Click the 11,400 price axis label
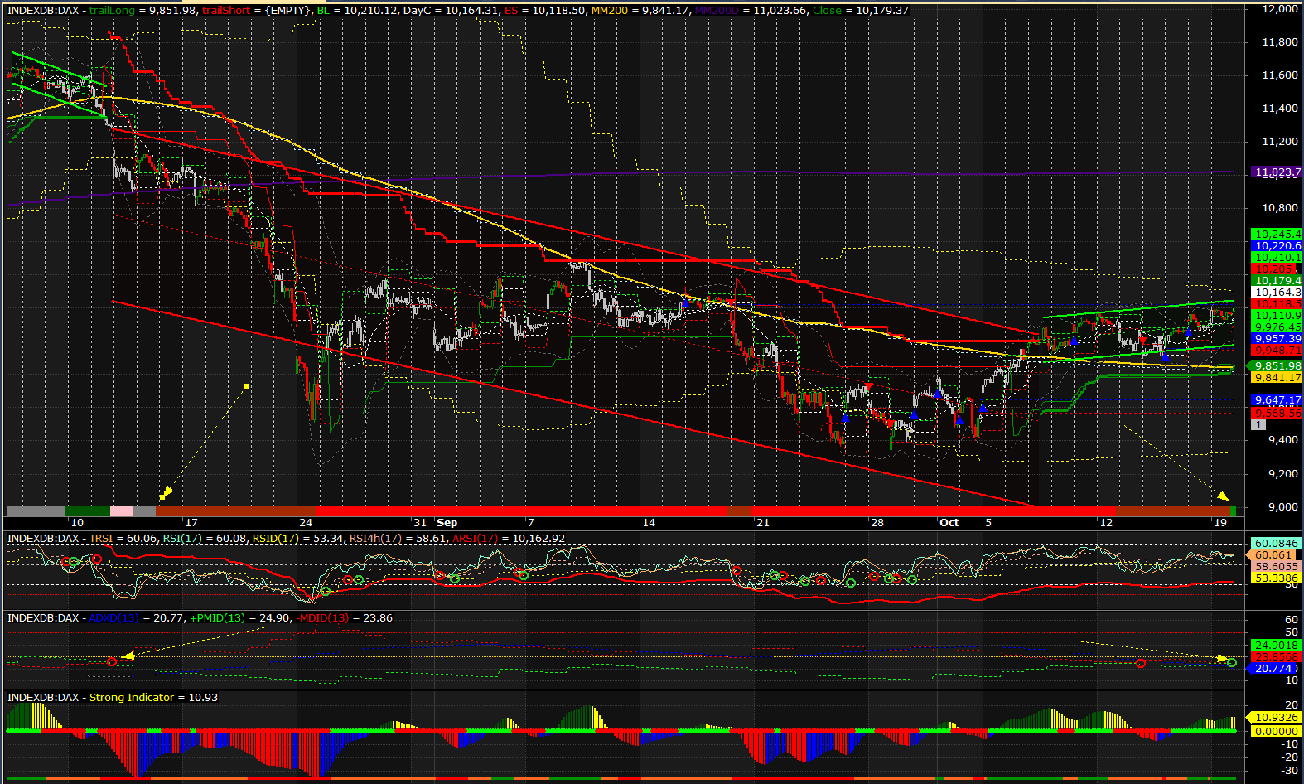 tap(1280, 109)
